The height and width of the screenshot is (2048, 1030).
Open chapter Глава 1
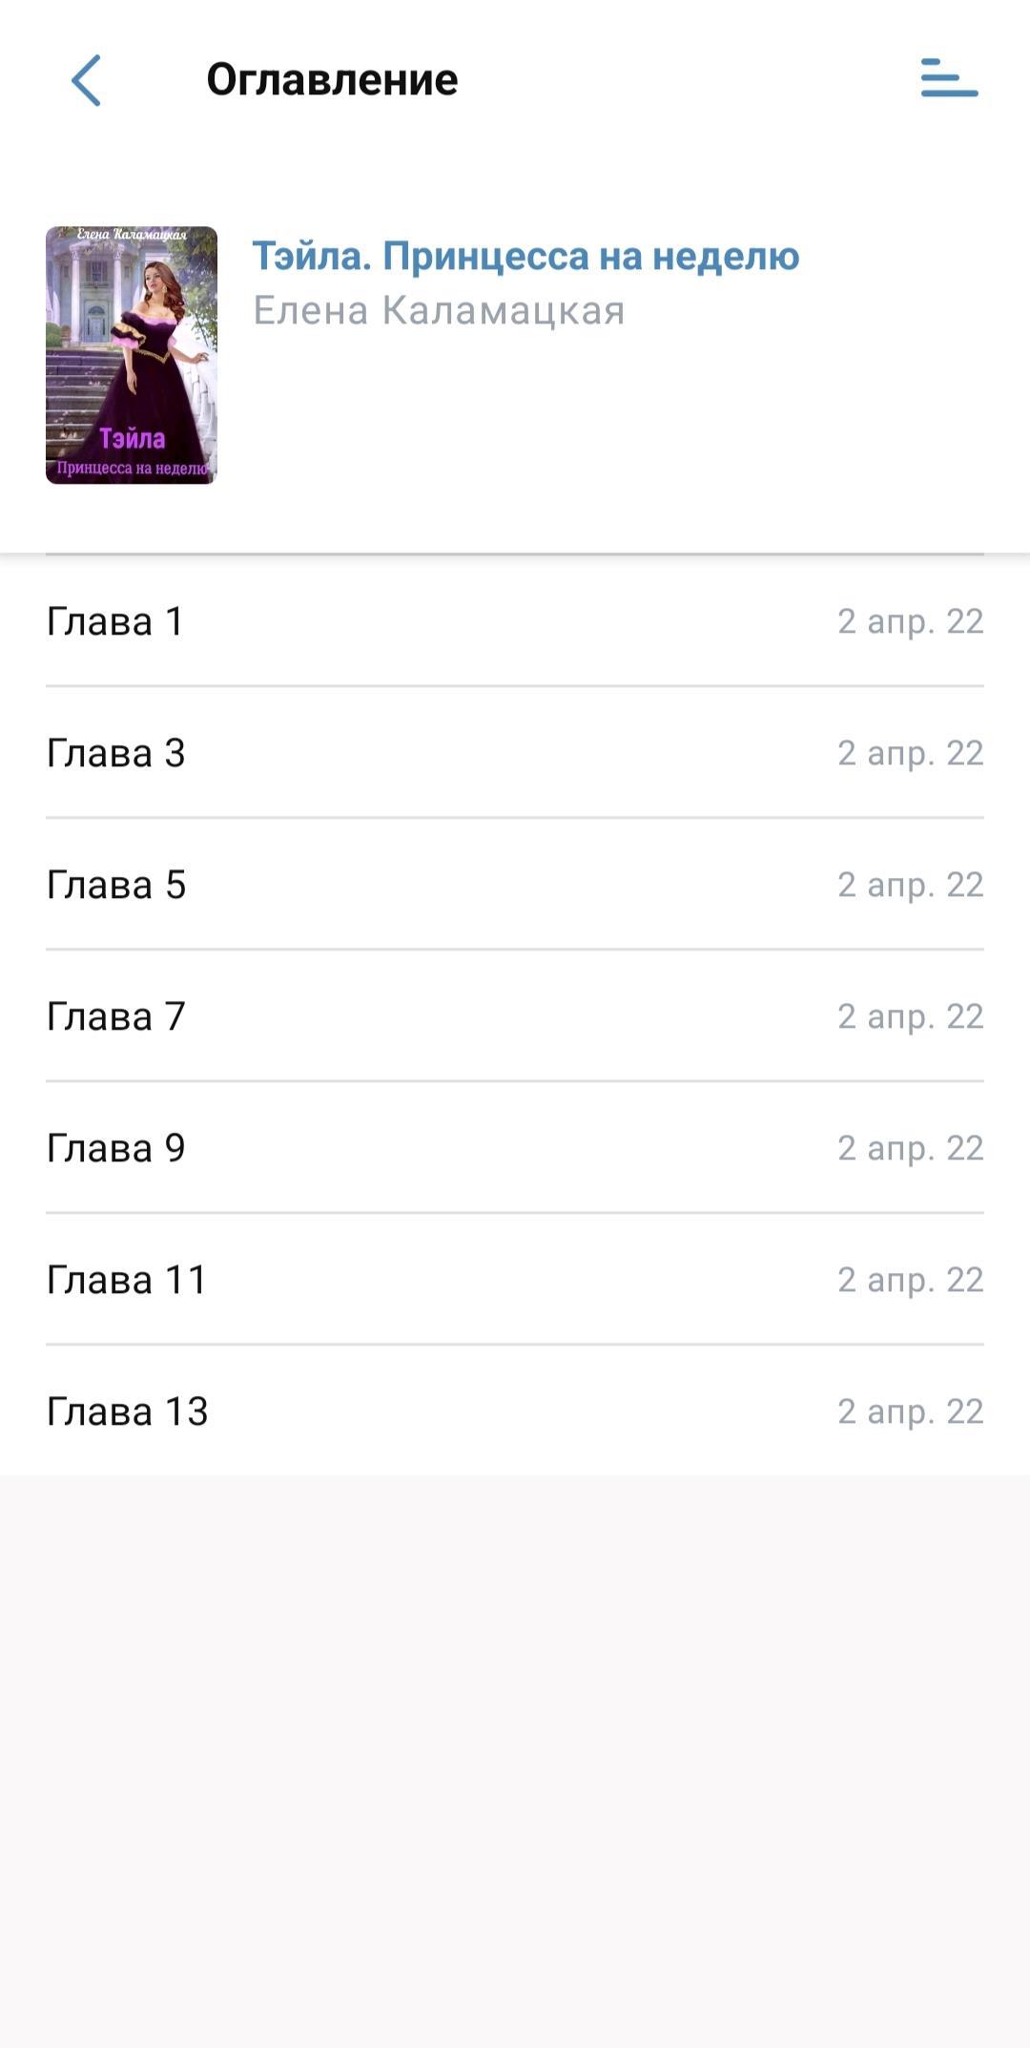[114, 621]
